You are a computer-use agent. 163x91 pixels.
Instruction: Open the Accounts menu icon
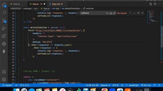coord(4,72)
